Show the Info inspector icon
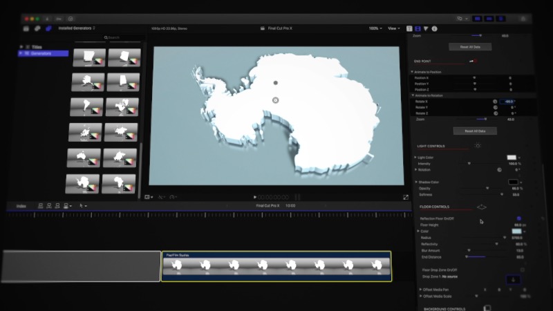The width and height of the screenshot is (553, 311). (435, 28)
